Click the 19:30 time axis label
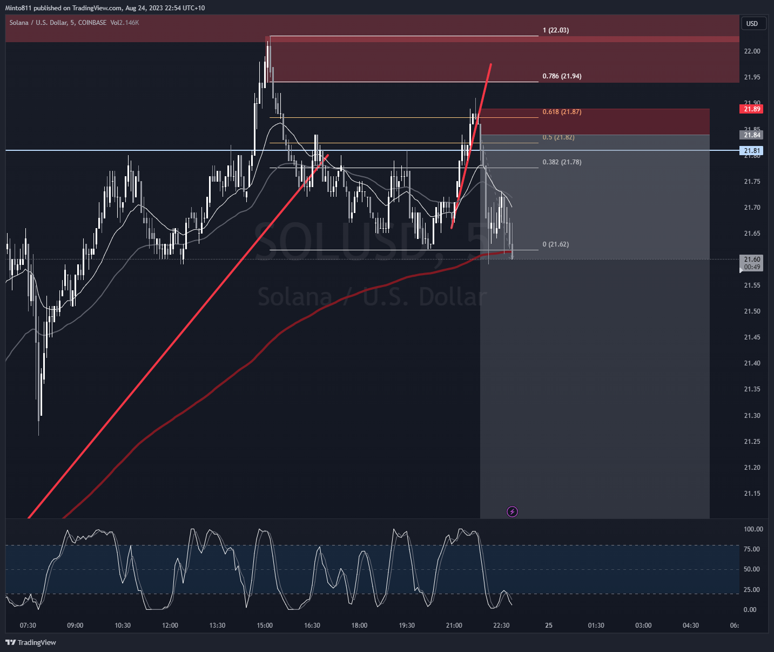 (407, 626)
